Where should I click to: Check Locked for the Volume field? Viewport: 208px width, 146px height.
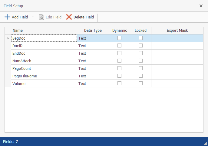coord(140,83)
